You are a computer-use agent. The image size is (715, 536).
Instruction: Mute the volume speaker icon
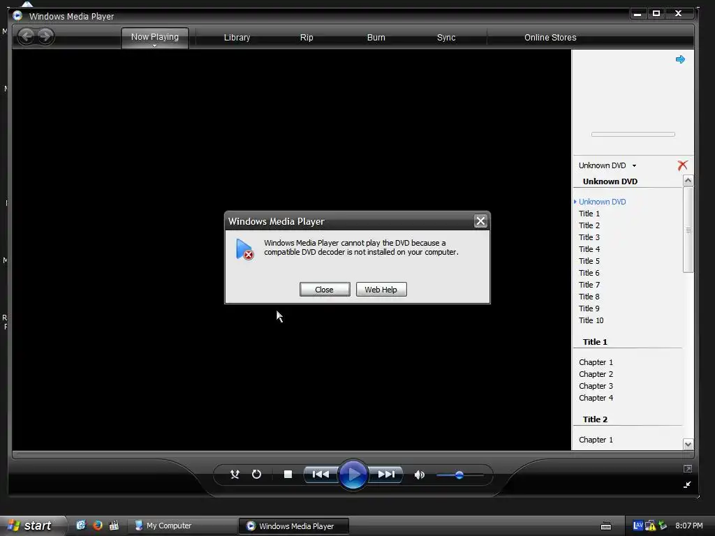click(420, 475)
